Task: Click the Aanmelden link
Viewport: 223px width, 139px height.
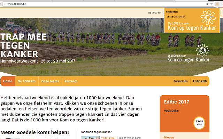Action: click(x=180, y=81)
